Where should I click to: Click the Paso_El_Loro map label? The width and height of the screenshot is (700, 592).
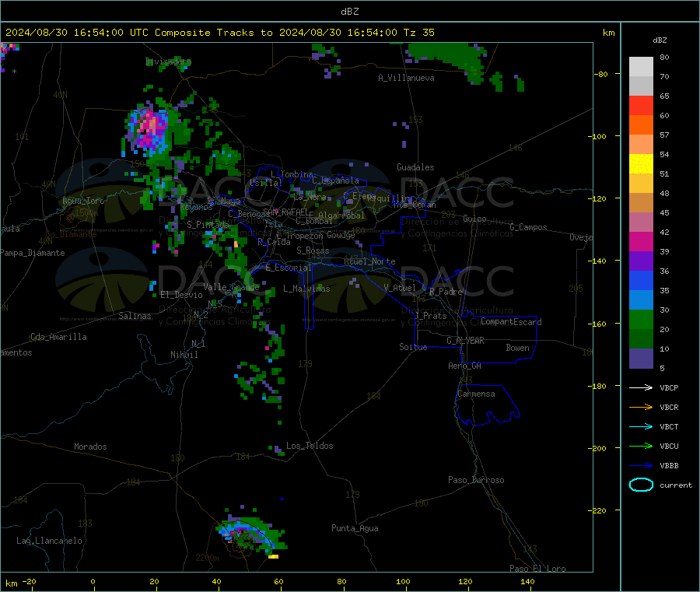(537, 569)
